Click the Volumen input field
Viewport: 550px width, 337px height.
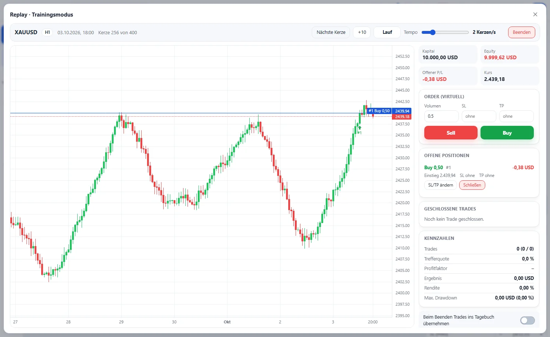[x=441, y=116]
